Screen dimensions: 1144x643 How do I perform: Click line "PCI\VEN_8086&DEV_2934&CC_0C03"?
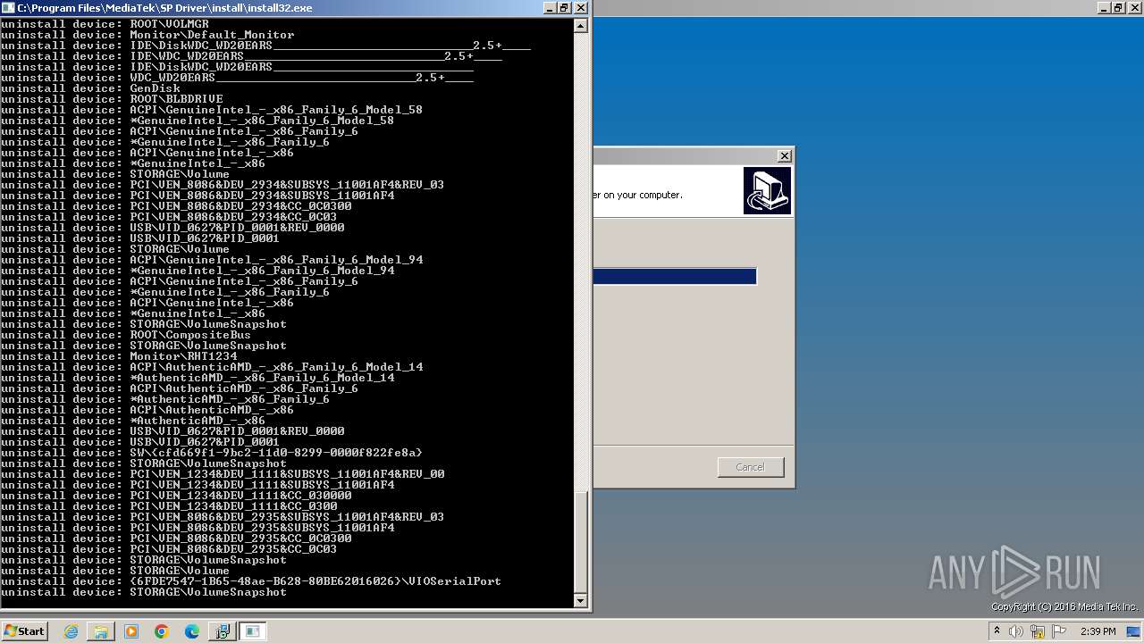[233, 217]
